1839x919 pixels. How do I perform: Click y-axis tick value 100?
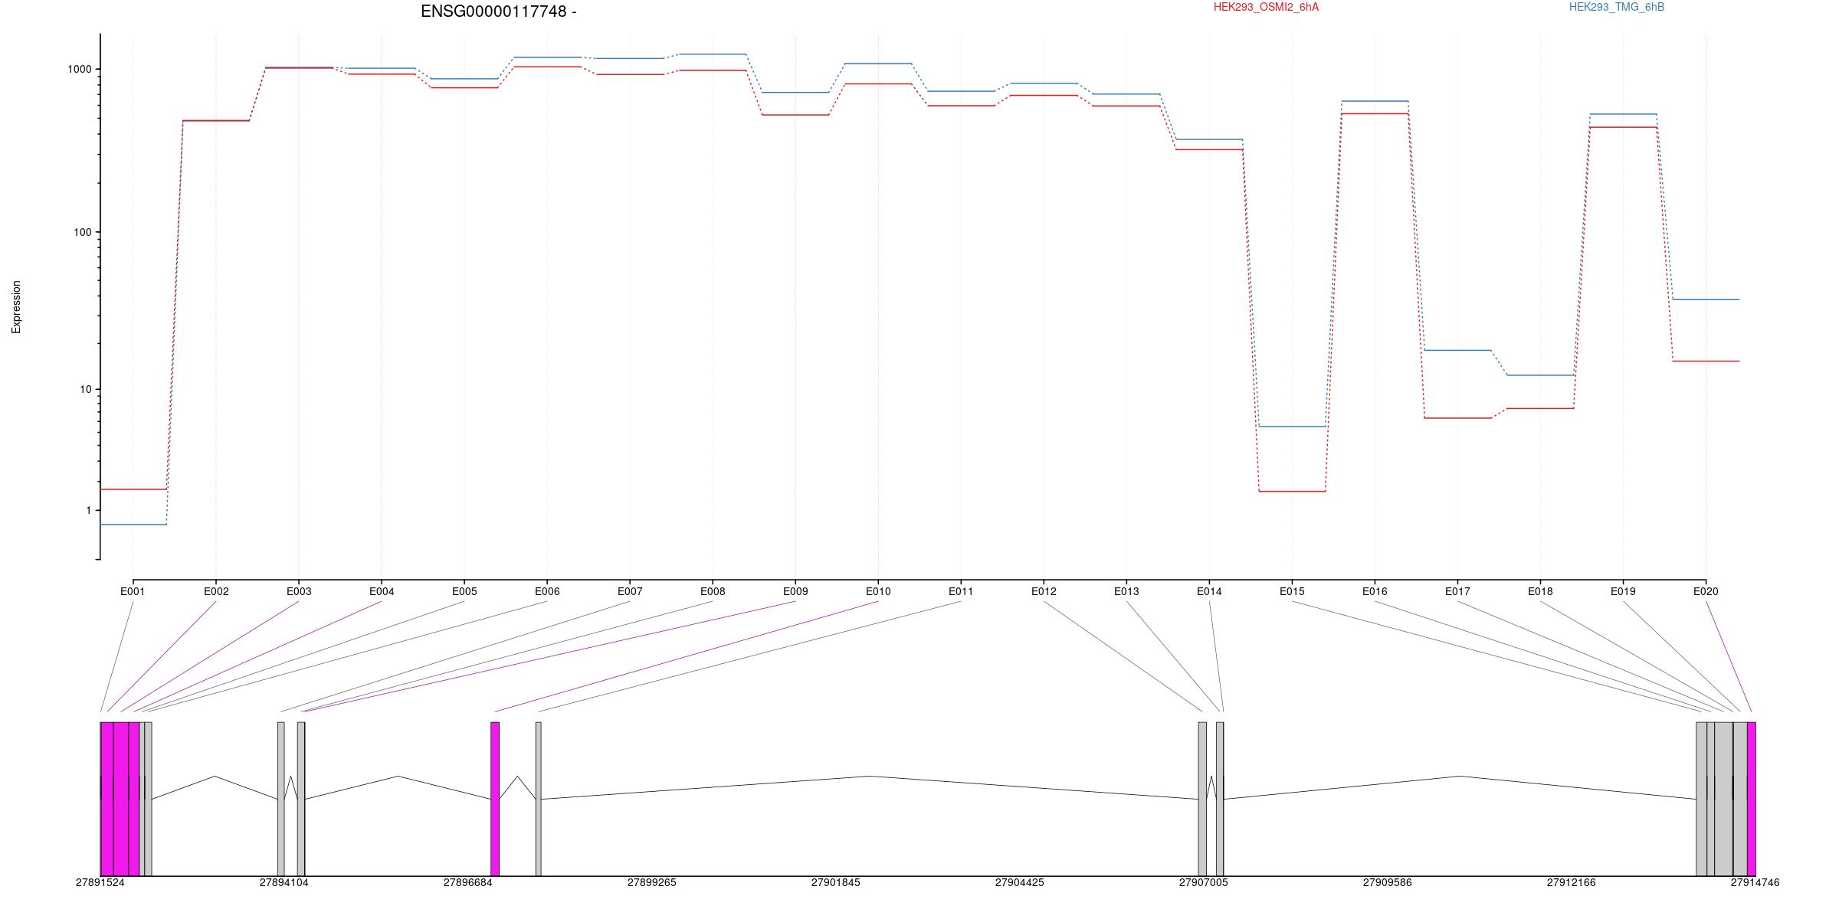tap(83, 232)
